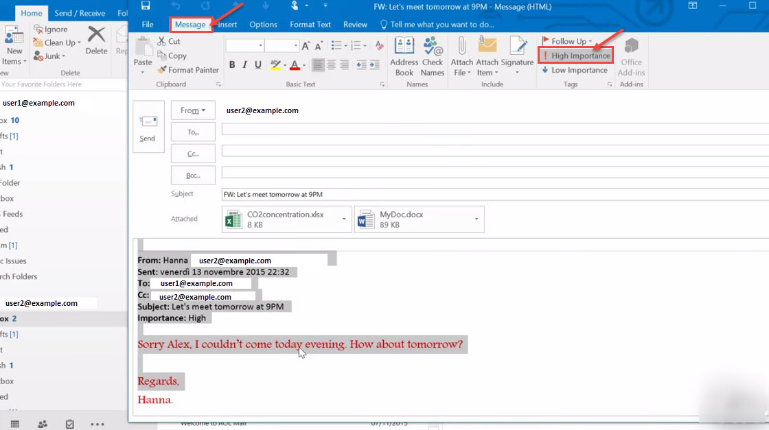Open the Follow Up dropdown
This screenshot has width=769, height=430.
pos(567,40)
